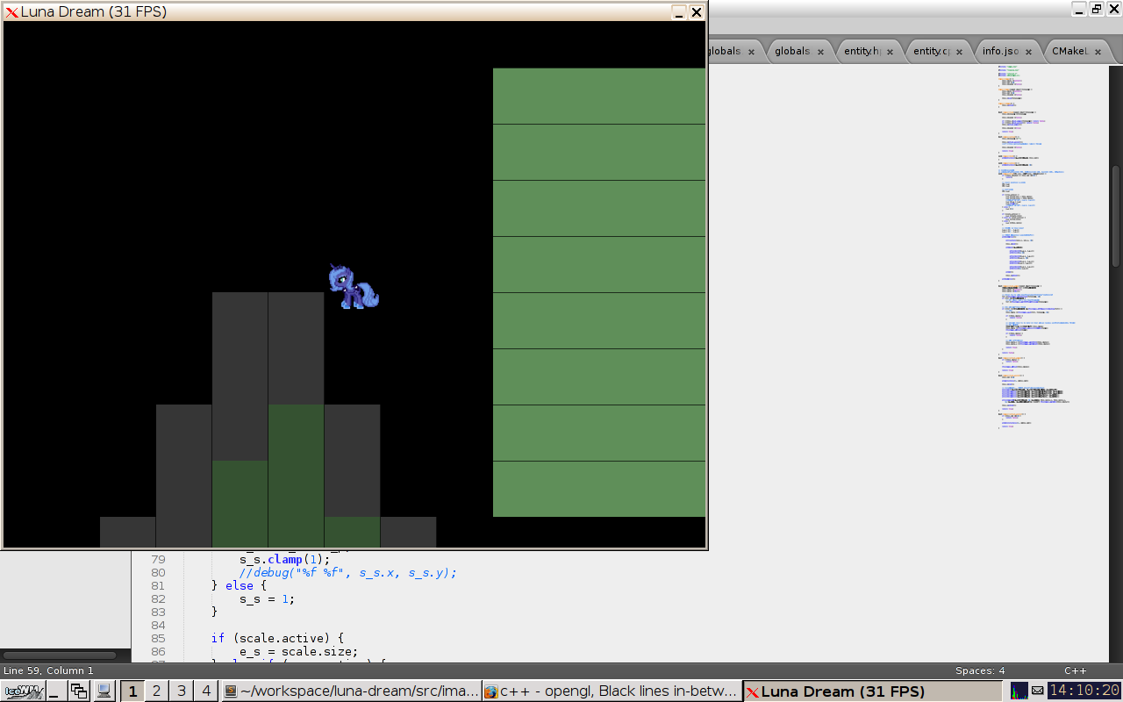Screen dimensions: 1123x702
Task: Switch to workspace 2
Action: click(157, 691)
